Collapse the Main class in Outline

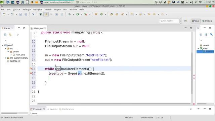click(x=198, y=48)
